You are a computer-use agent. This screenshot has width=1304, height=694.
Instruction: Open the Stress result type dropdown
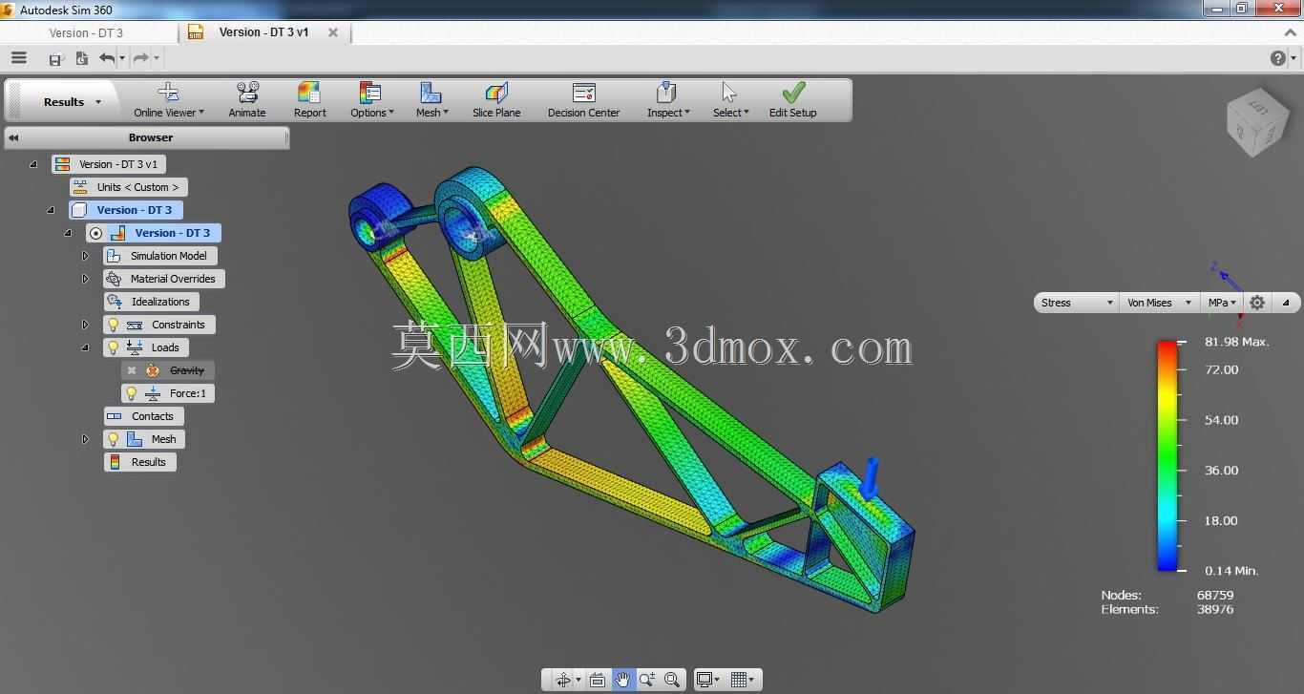(1076, 303)
